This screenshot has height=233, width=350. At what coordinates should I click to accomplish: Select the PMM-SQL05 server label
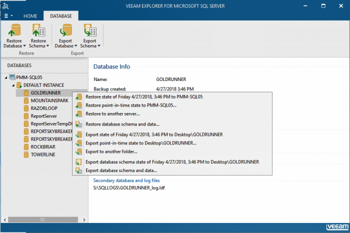[29, 77]
